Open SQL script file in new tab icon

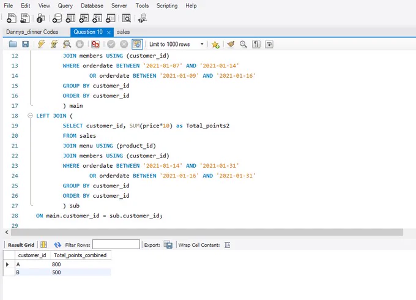[x=25, y=18]
